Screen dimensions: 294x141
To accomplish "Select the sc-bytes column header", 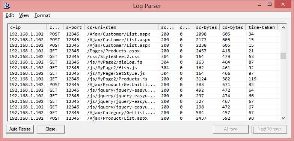I will 206,27.
